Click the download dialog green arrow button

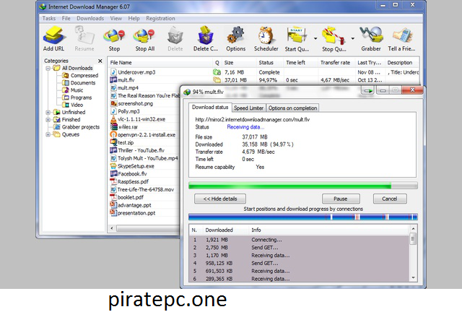[368, 90]
